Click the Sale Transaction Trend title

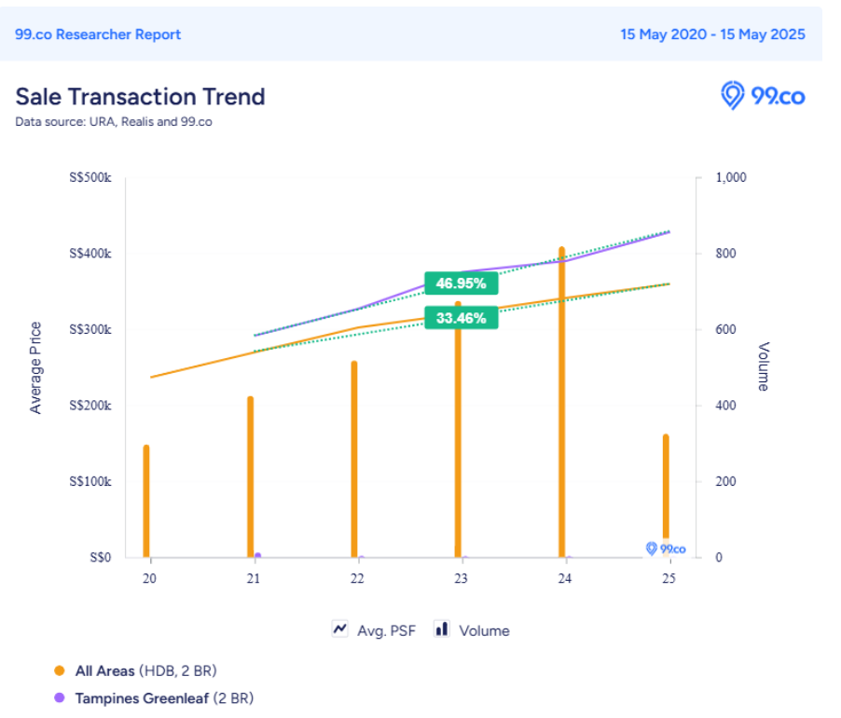point(140,97)
